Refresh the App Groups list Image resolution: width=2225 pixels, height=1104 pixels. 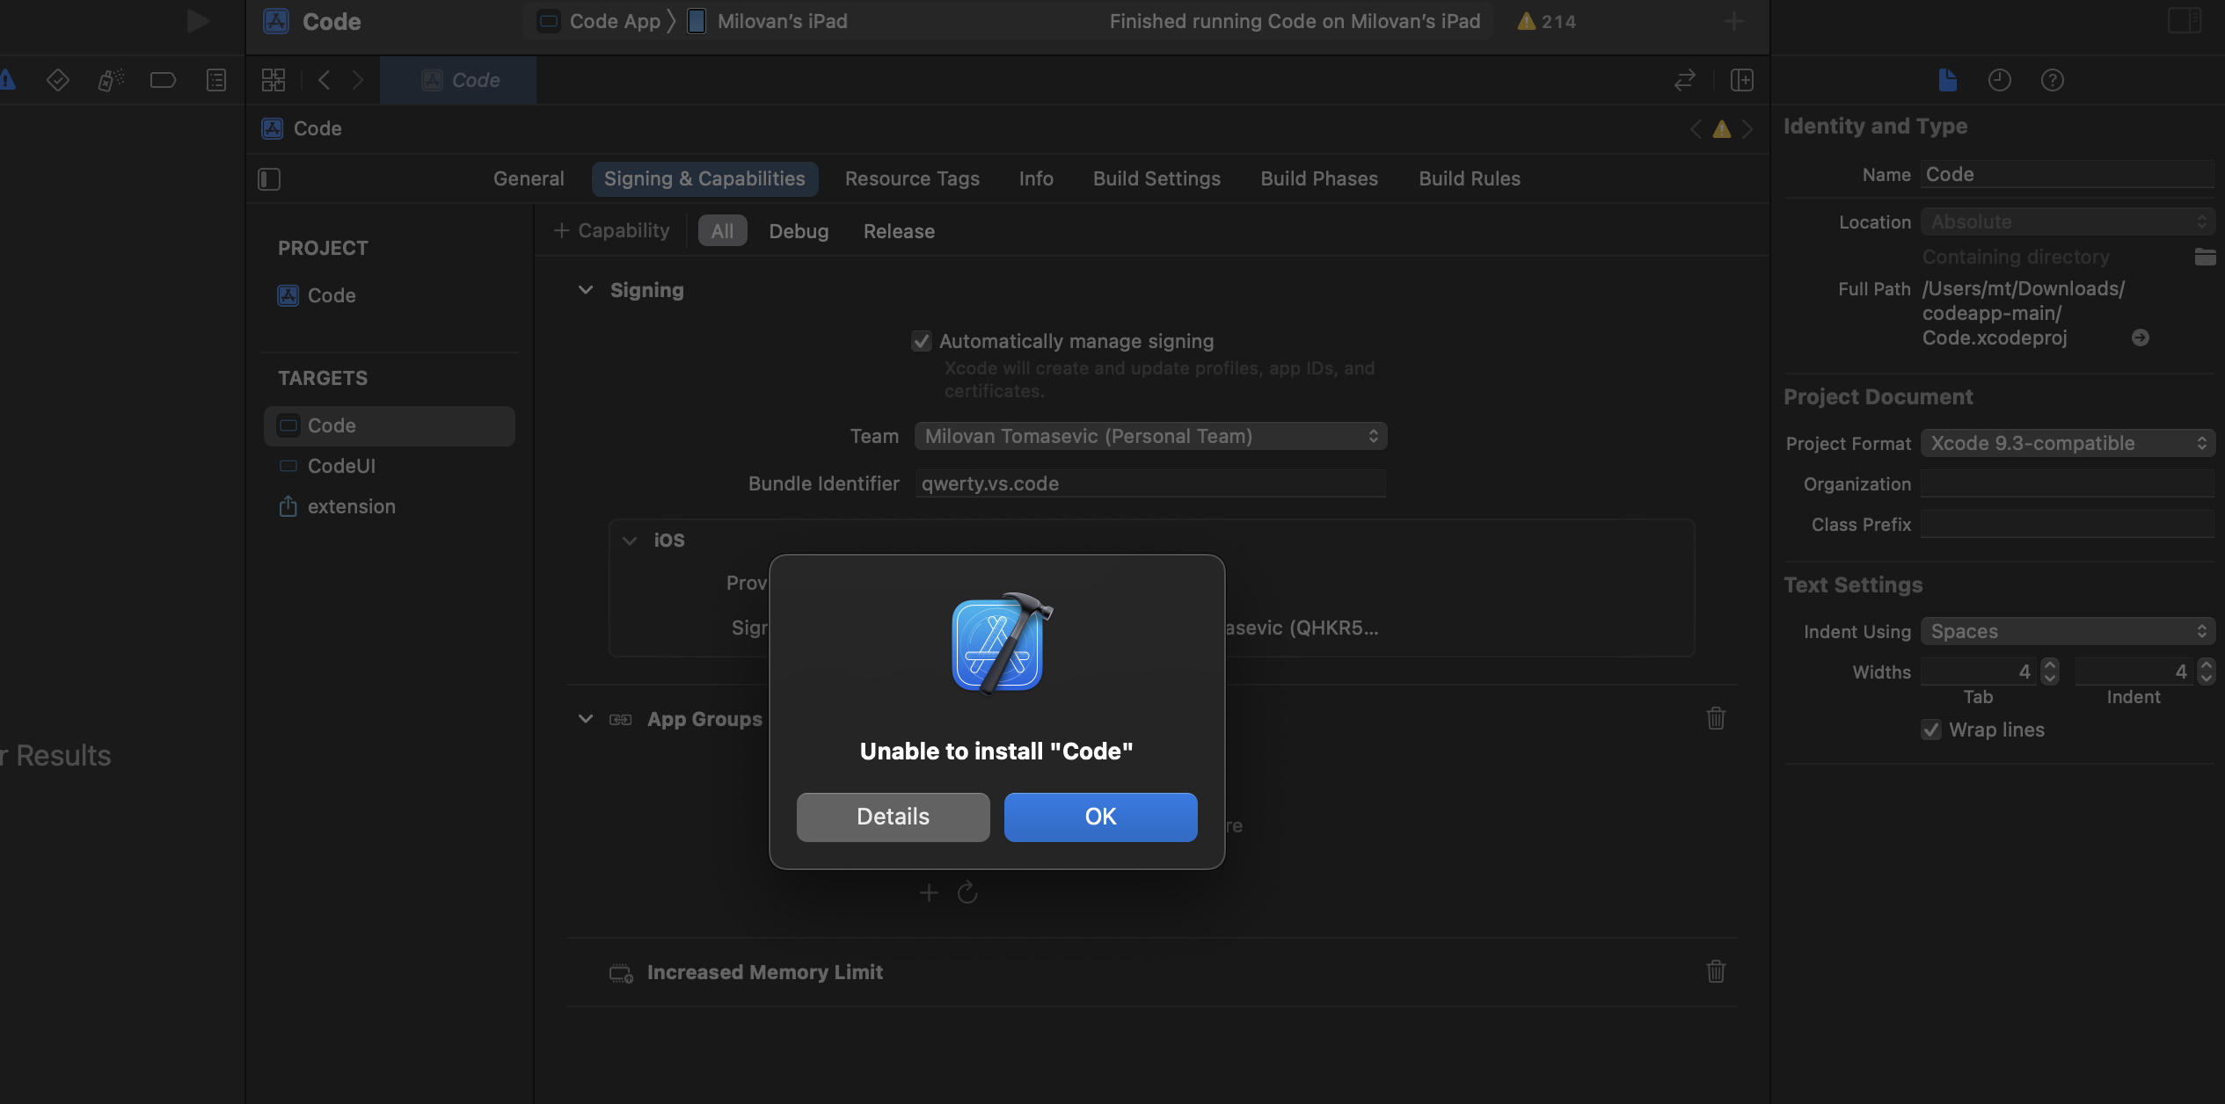[967, 893]
